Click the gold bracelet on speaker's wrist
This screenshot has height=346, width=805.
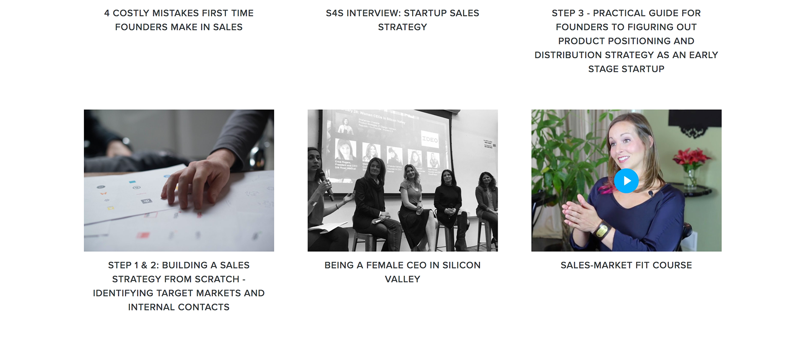click(602, 230)
